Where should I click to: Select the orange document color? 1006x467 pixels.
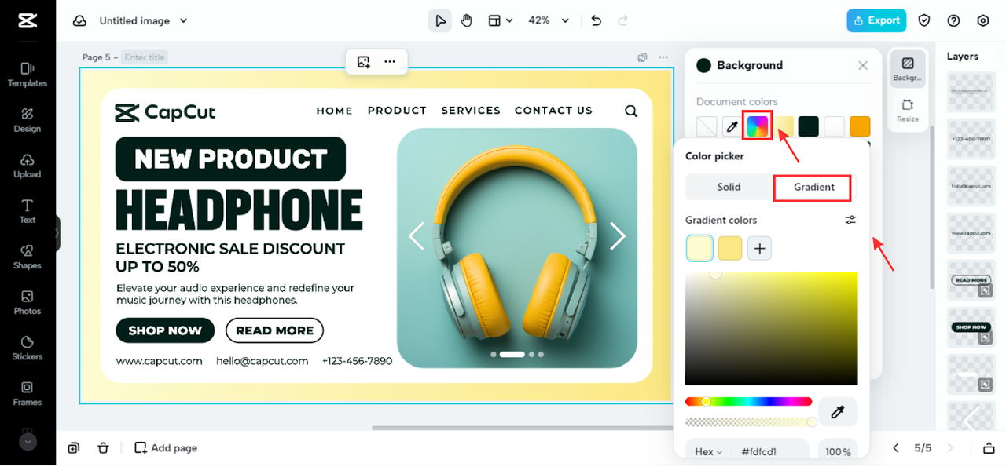(x=860, y=126)
